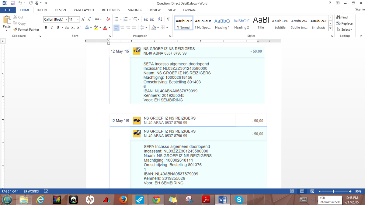Image resolution: width=365 pixels, height=205 pixels.
Task: Open the FILE tab
Action: point(8,10)
